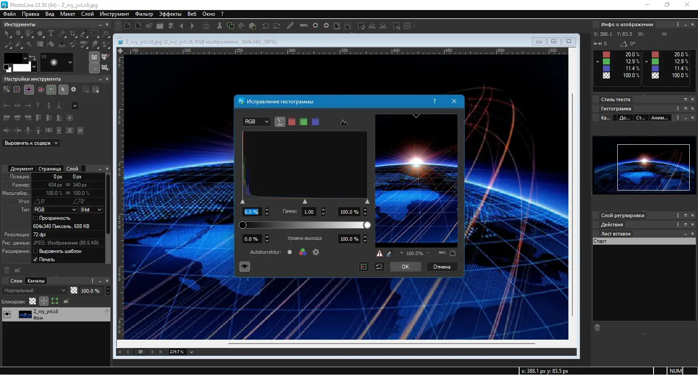Image resolution: width=698 pixels, height=375 pixels.
Task: Open the Нормальный blend mode dropdown
Action: coord(34,290)
